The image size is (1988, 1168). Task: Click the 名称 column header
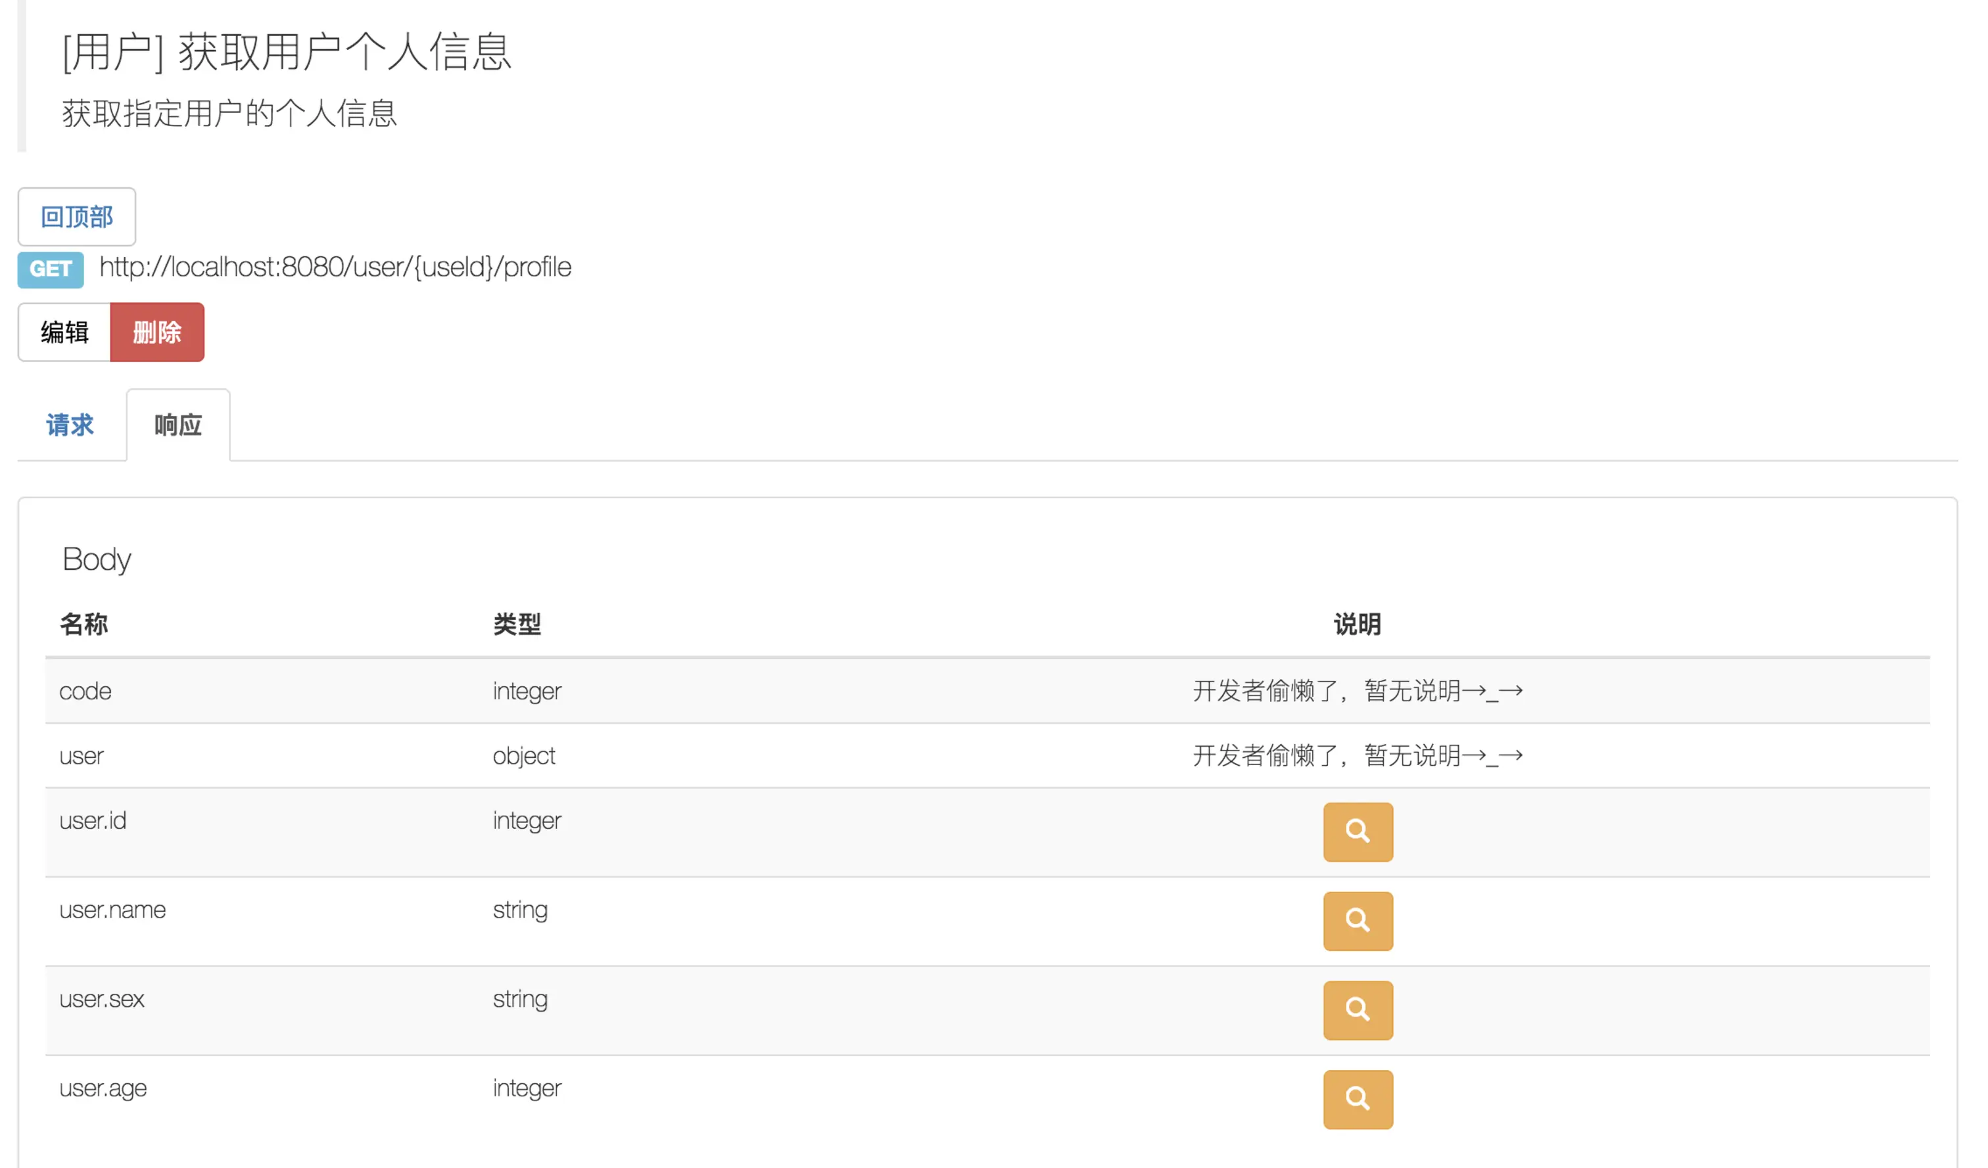pos(83,624)
